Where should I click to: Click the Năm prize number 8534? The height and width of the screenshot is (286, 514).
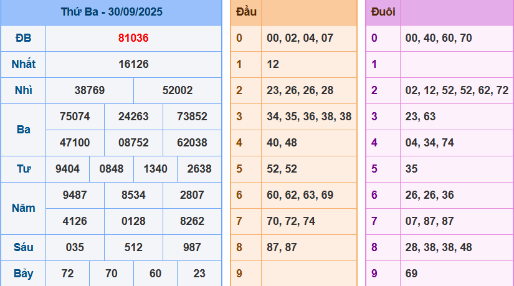133,195
